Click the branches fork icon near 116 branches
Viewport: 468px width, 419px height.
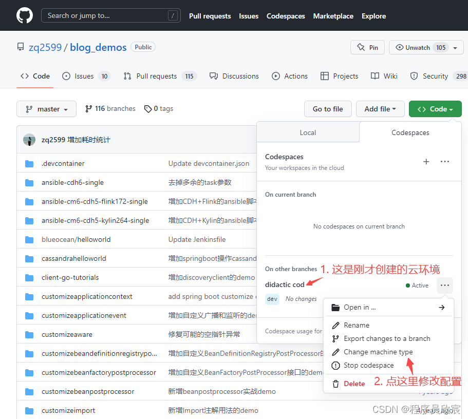(88, 109)
